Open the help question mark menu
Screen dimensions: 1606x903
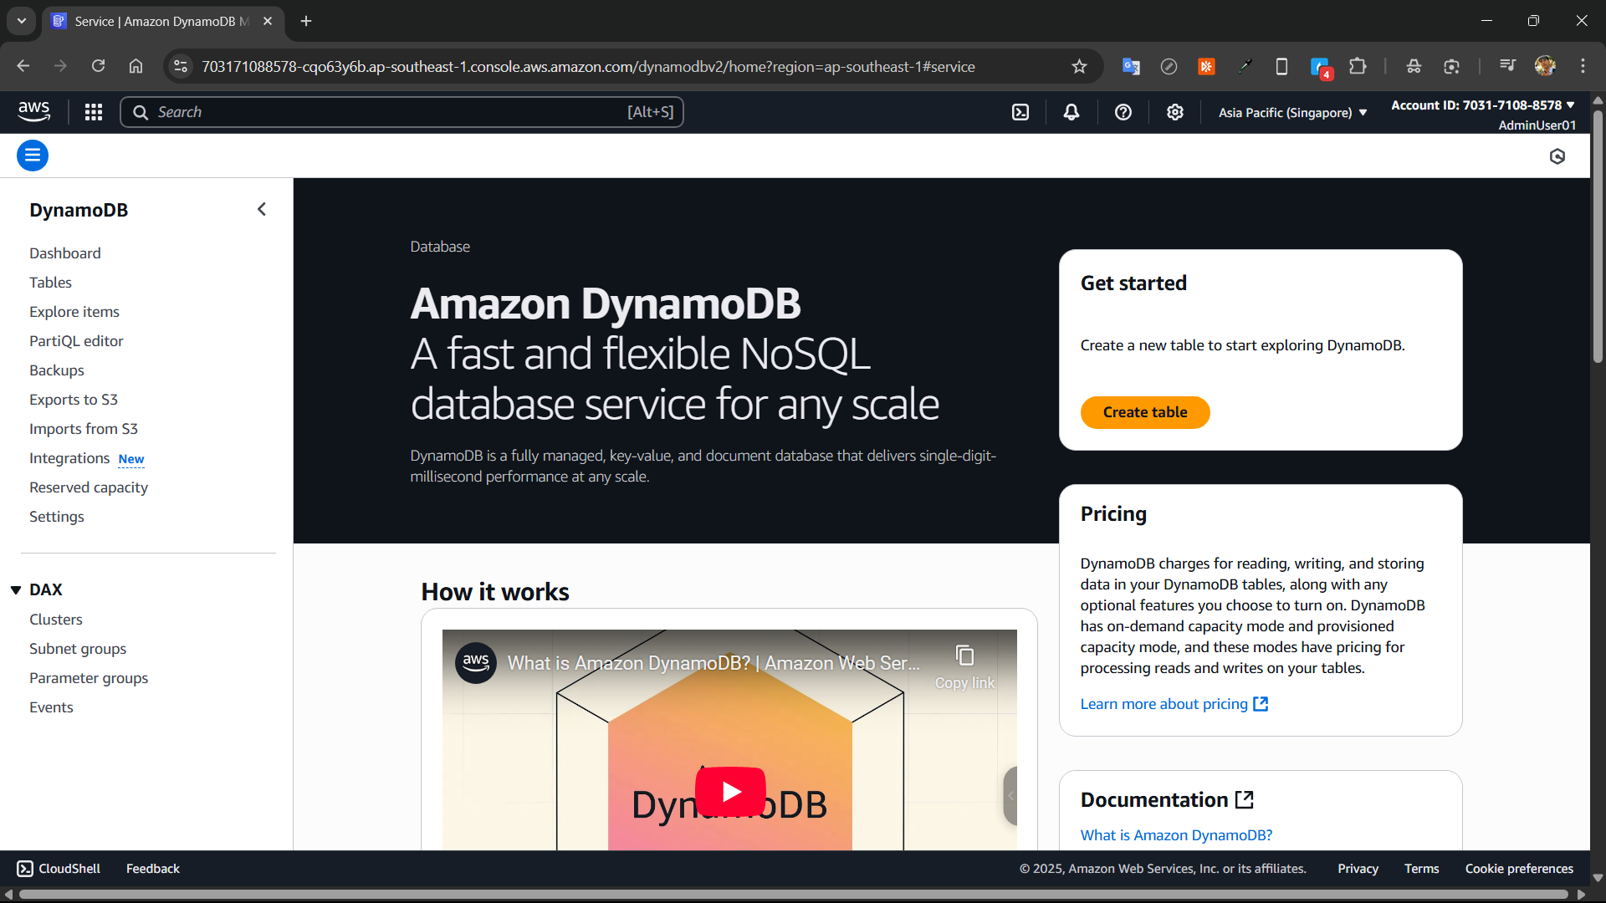point(1123,112)
